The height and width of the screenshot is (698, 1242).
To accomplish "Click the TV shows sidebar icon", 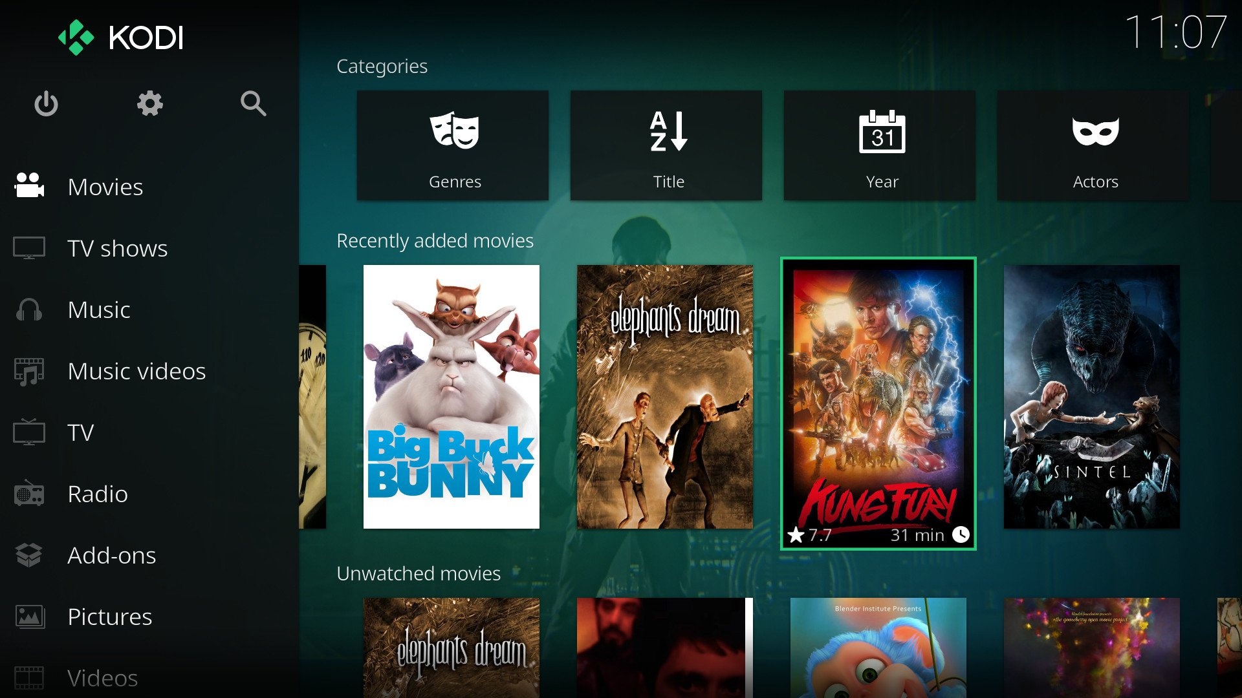I will click(x=28, y=248).
